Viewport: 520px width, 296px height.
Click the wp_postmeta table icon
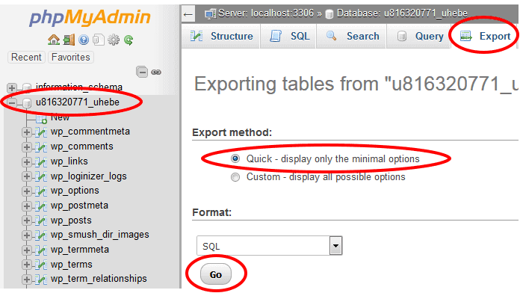tap(41, 206)
